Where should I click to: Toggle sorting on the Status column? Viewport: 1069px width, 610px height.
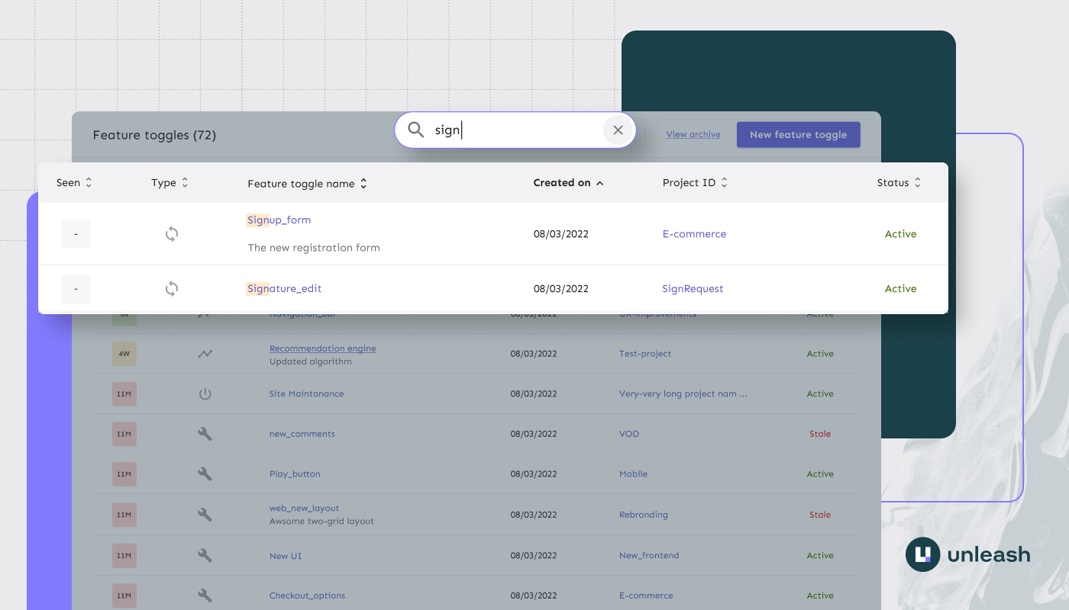tap(898, 182)
